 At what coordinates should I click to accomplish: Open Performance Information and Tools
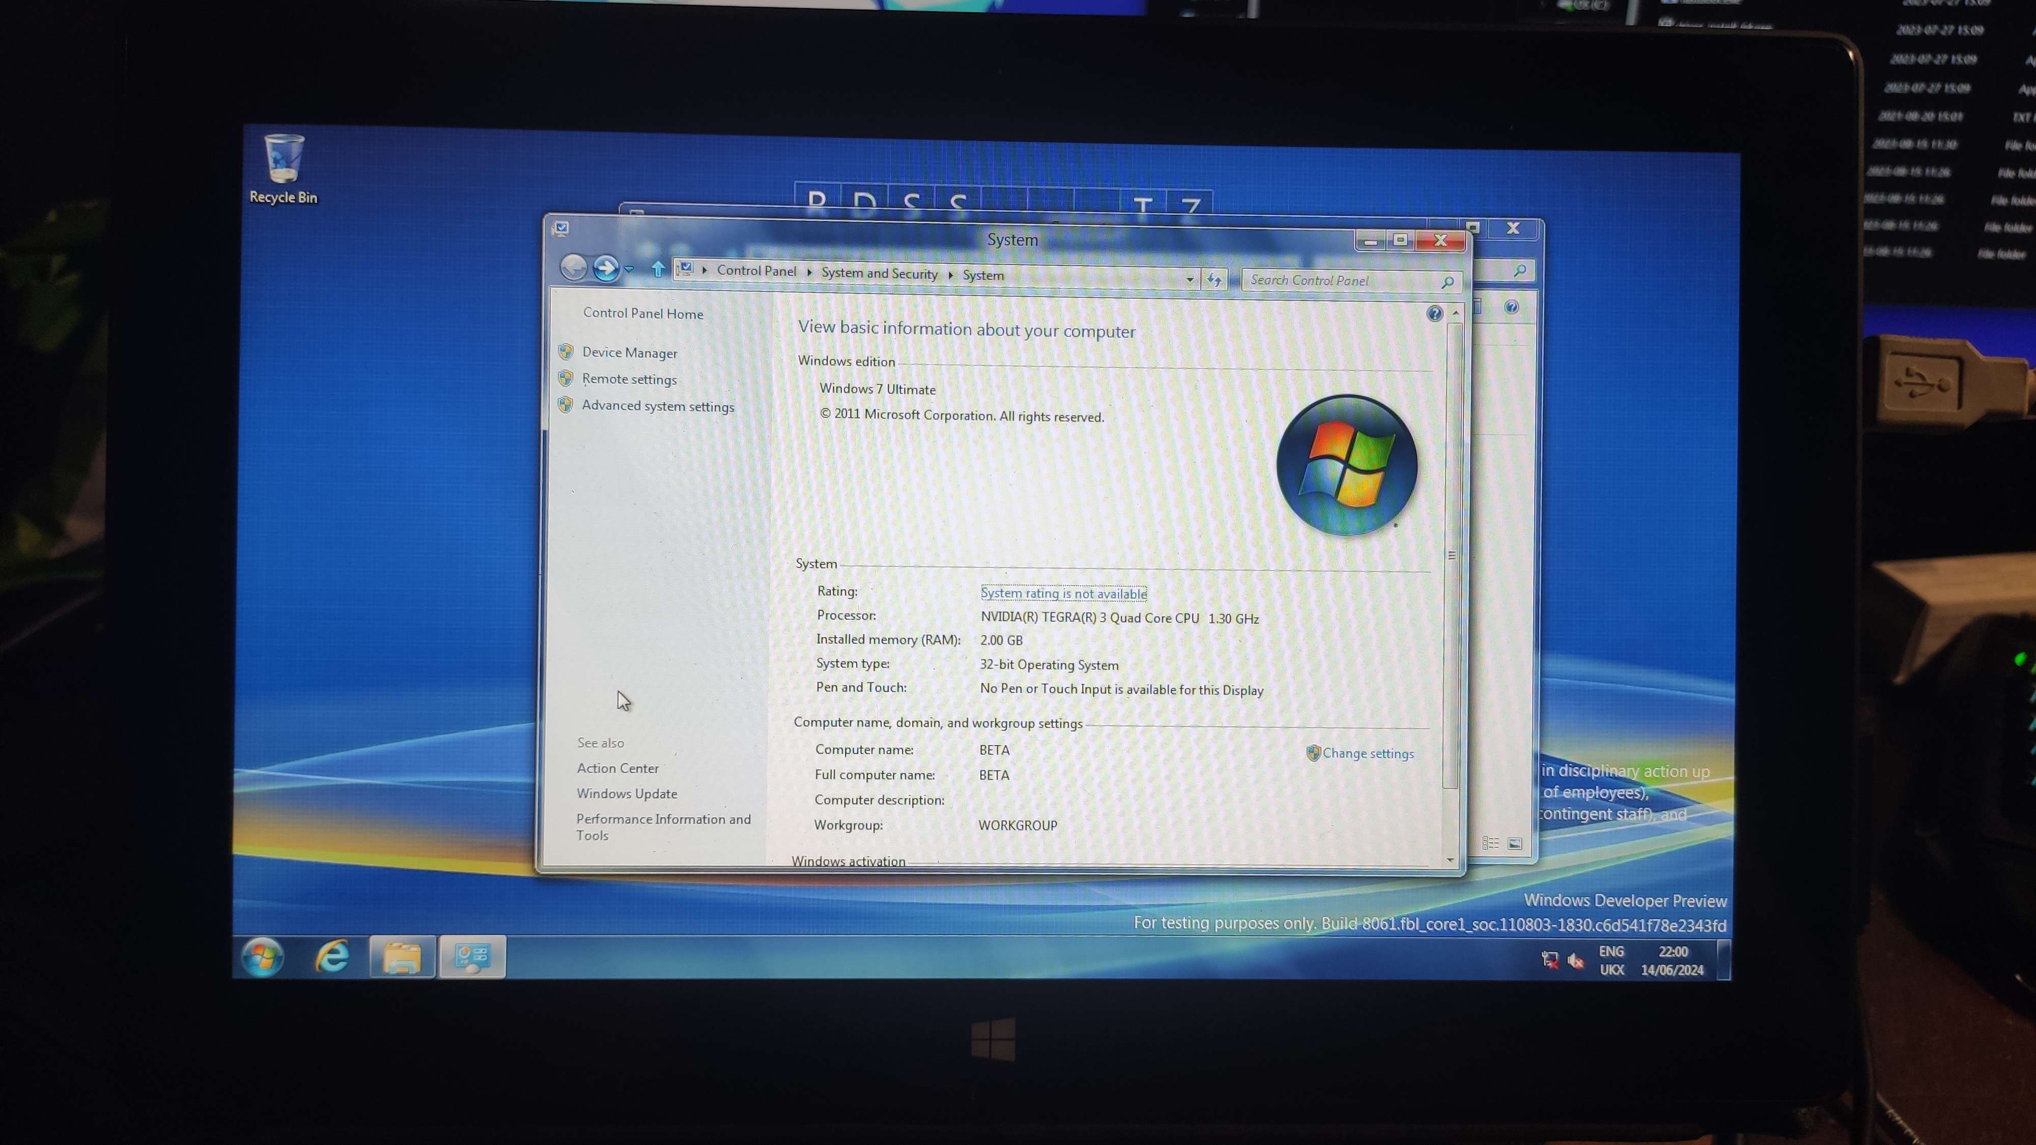(663, 826)
